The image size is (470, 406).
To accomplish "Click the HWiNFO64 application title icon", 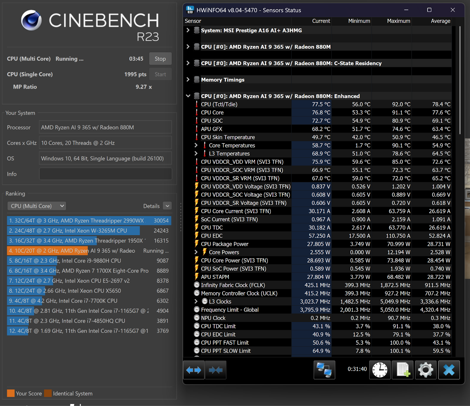I will pyautogui.click(x=190, y=10).
